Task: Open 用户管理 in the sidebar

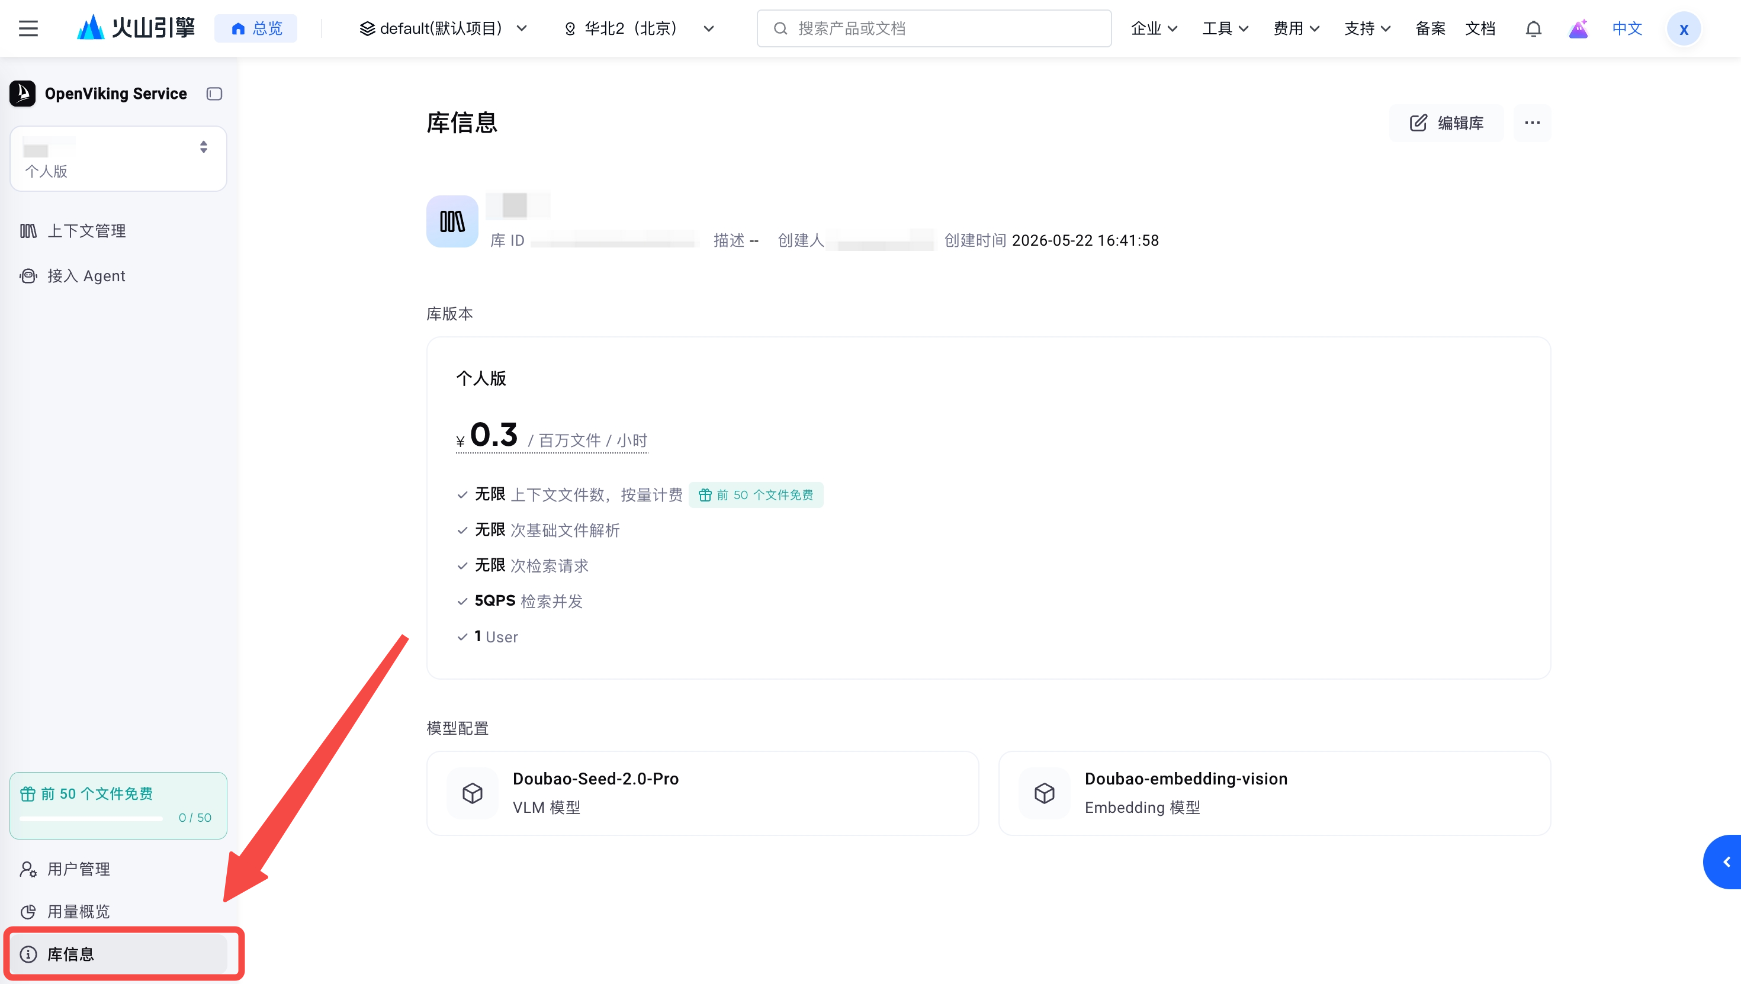Action: pos(118,869)
